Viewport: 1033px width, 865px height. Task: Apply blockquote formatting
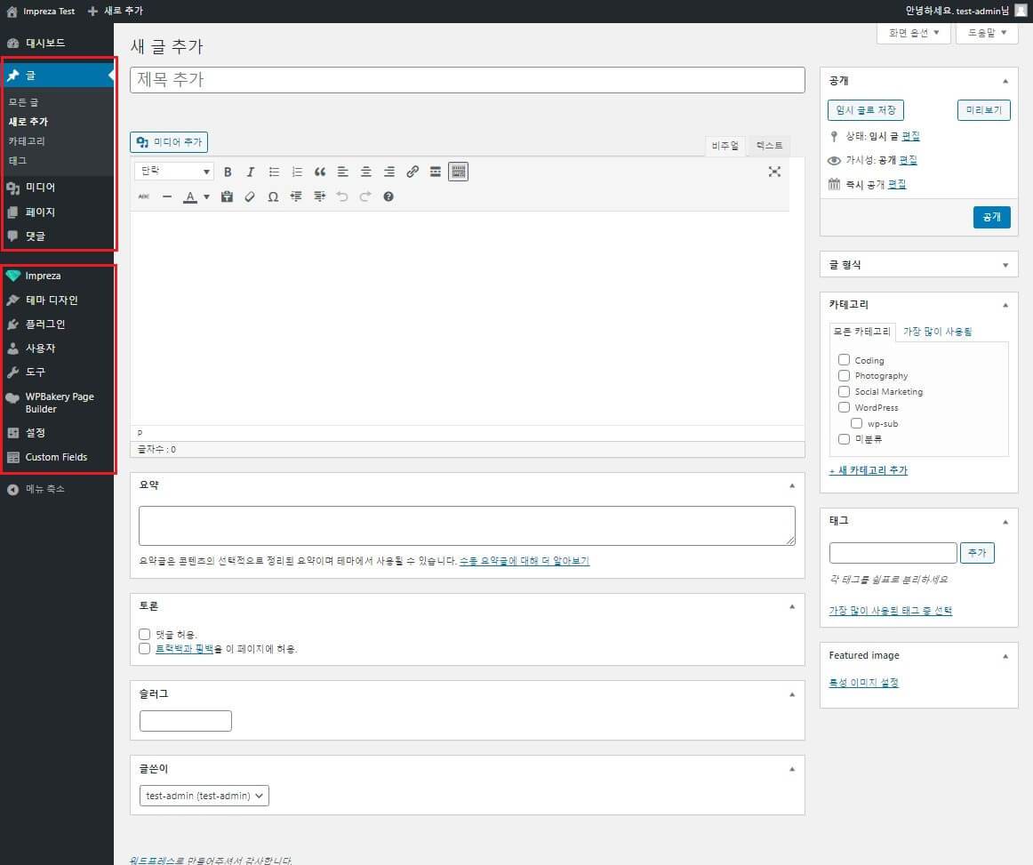[320, 172]
